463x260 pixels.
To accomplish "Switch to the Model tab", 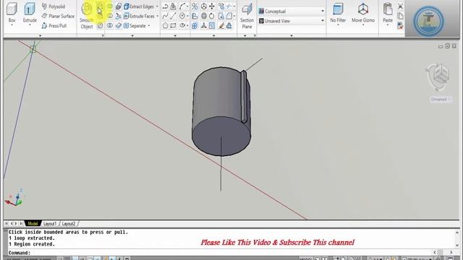I will click(33, 223).
